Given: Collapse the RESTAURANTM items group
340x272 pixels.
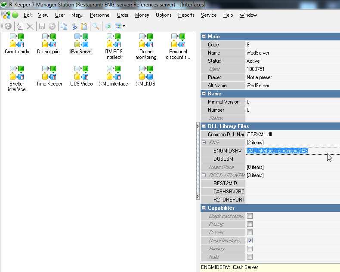Looking at the screenshot, I should tap(204, 175).
